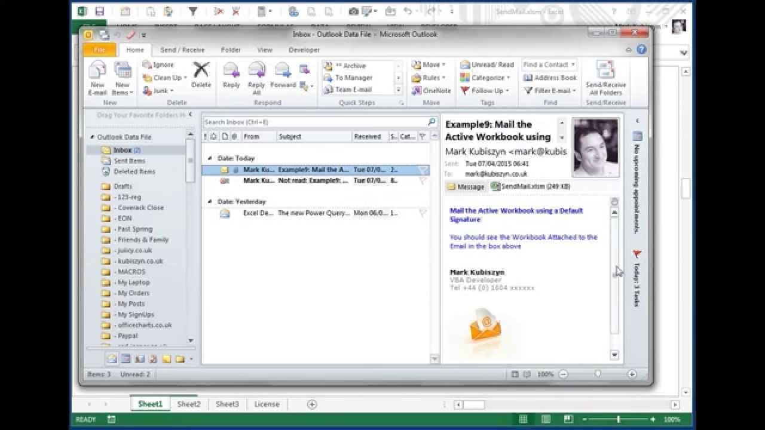Open the Junk dropdown
The height and width of the screenshot is (430, 765).
tap(158, 91)
